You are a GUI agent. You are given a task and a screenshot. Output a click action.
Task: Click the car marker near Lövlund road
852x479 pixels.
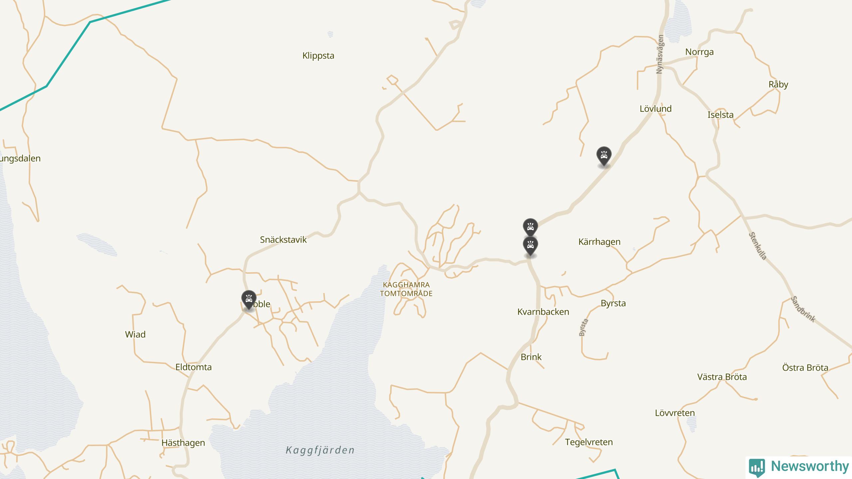point(604,156)
